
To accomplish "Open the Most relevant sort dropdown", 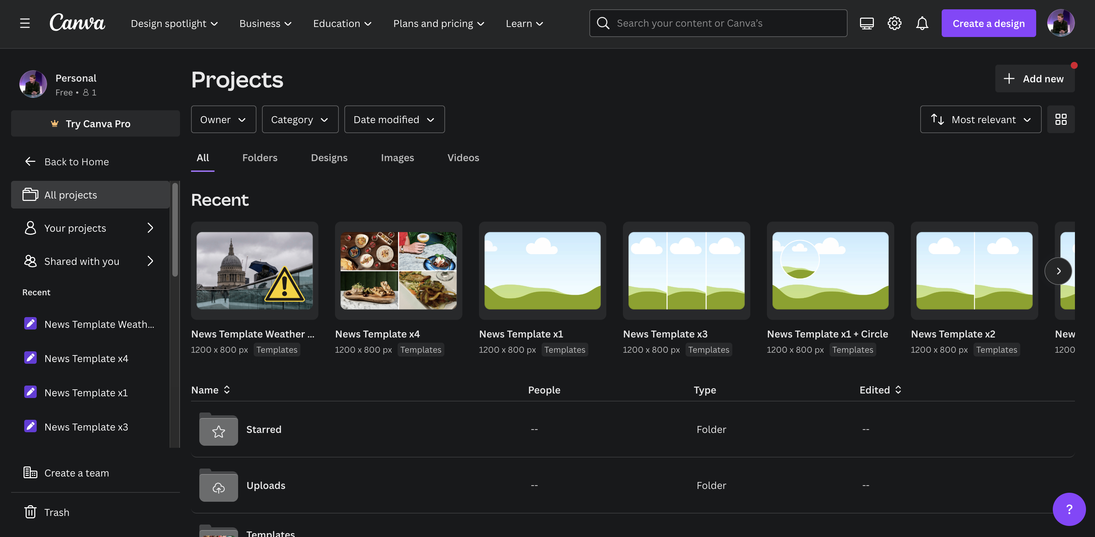I will [980, 119].
